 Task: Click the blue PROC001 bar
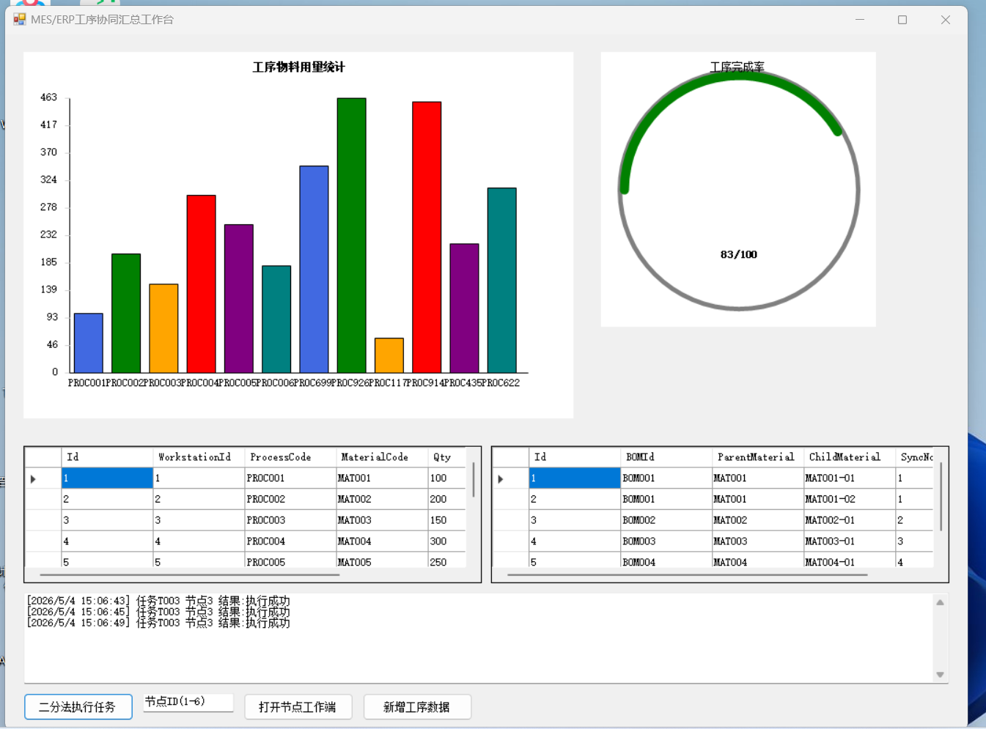click(89, 343)
